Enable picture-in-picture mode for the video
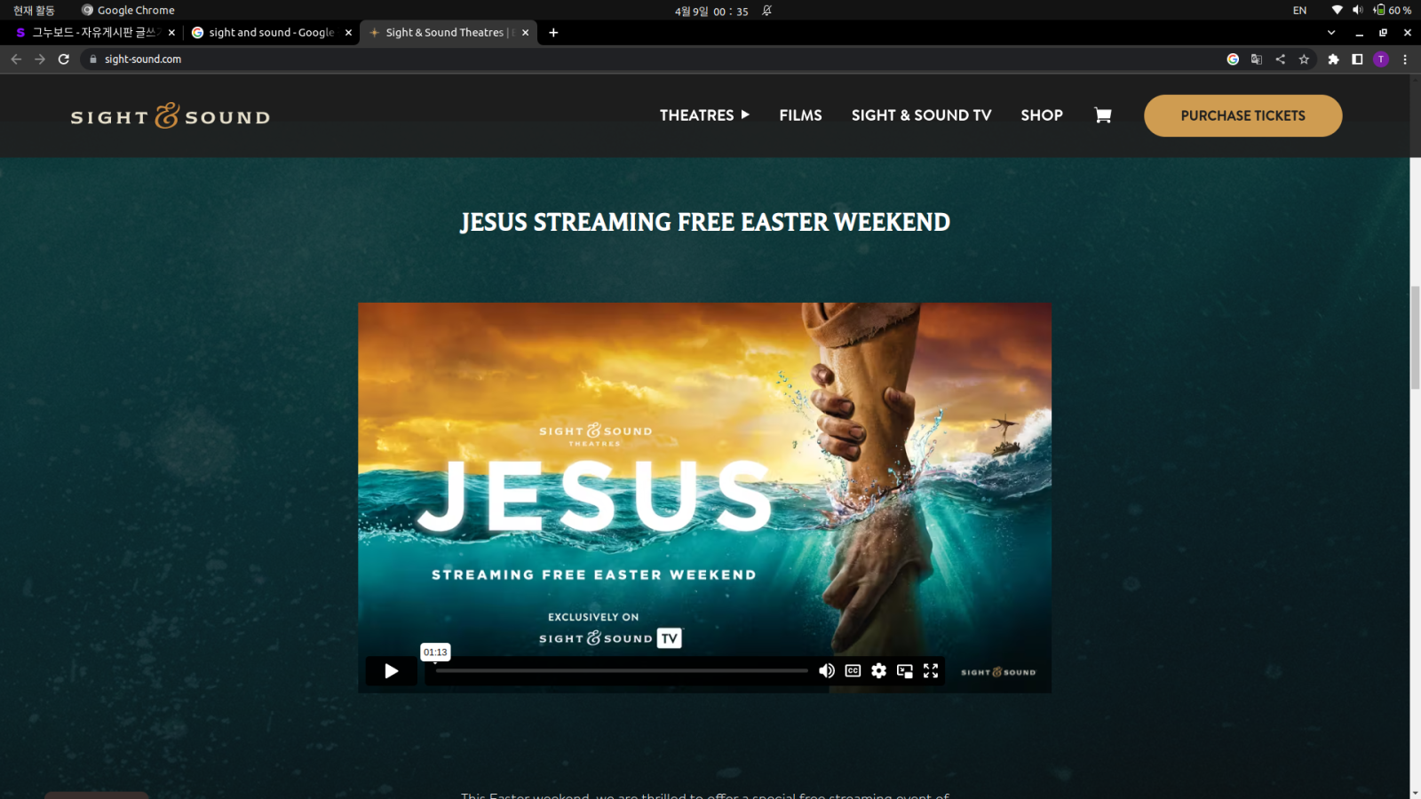Viewport: 1421px width, 799px height. [x=904, y=671]
